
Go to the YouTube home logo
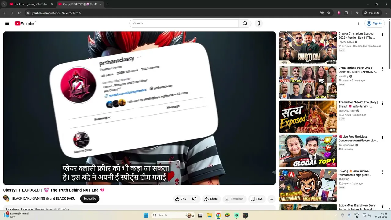coord(24,24)
